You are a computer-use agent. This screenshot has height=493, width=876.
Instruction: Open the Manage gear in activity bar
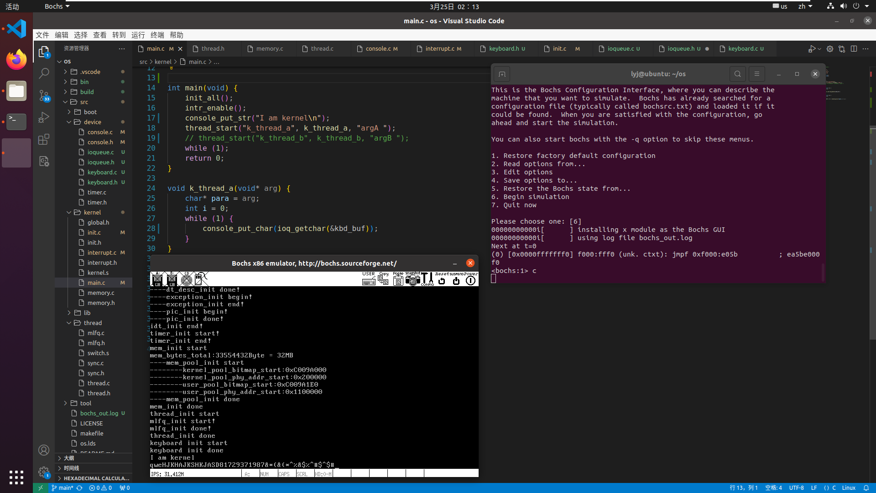[44, 472]
